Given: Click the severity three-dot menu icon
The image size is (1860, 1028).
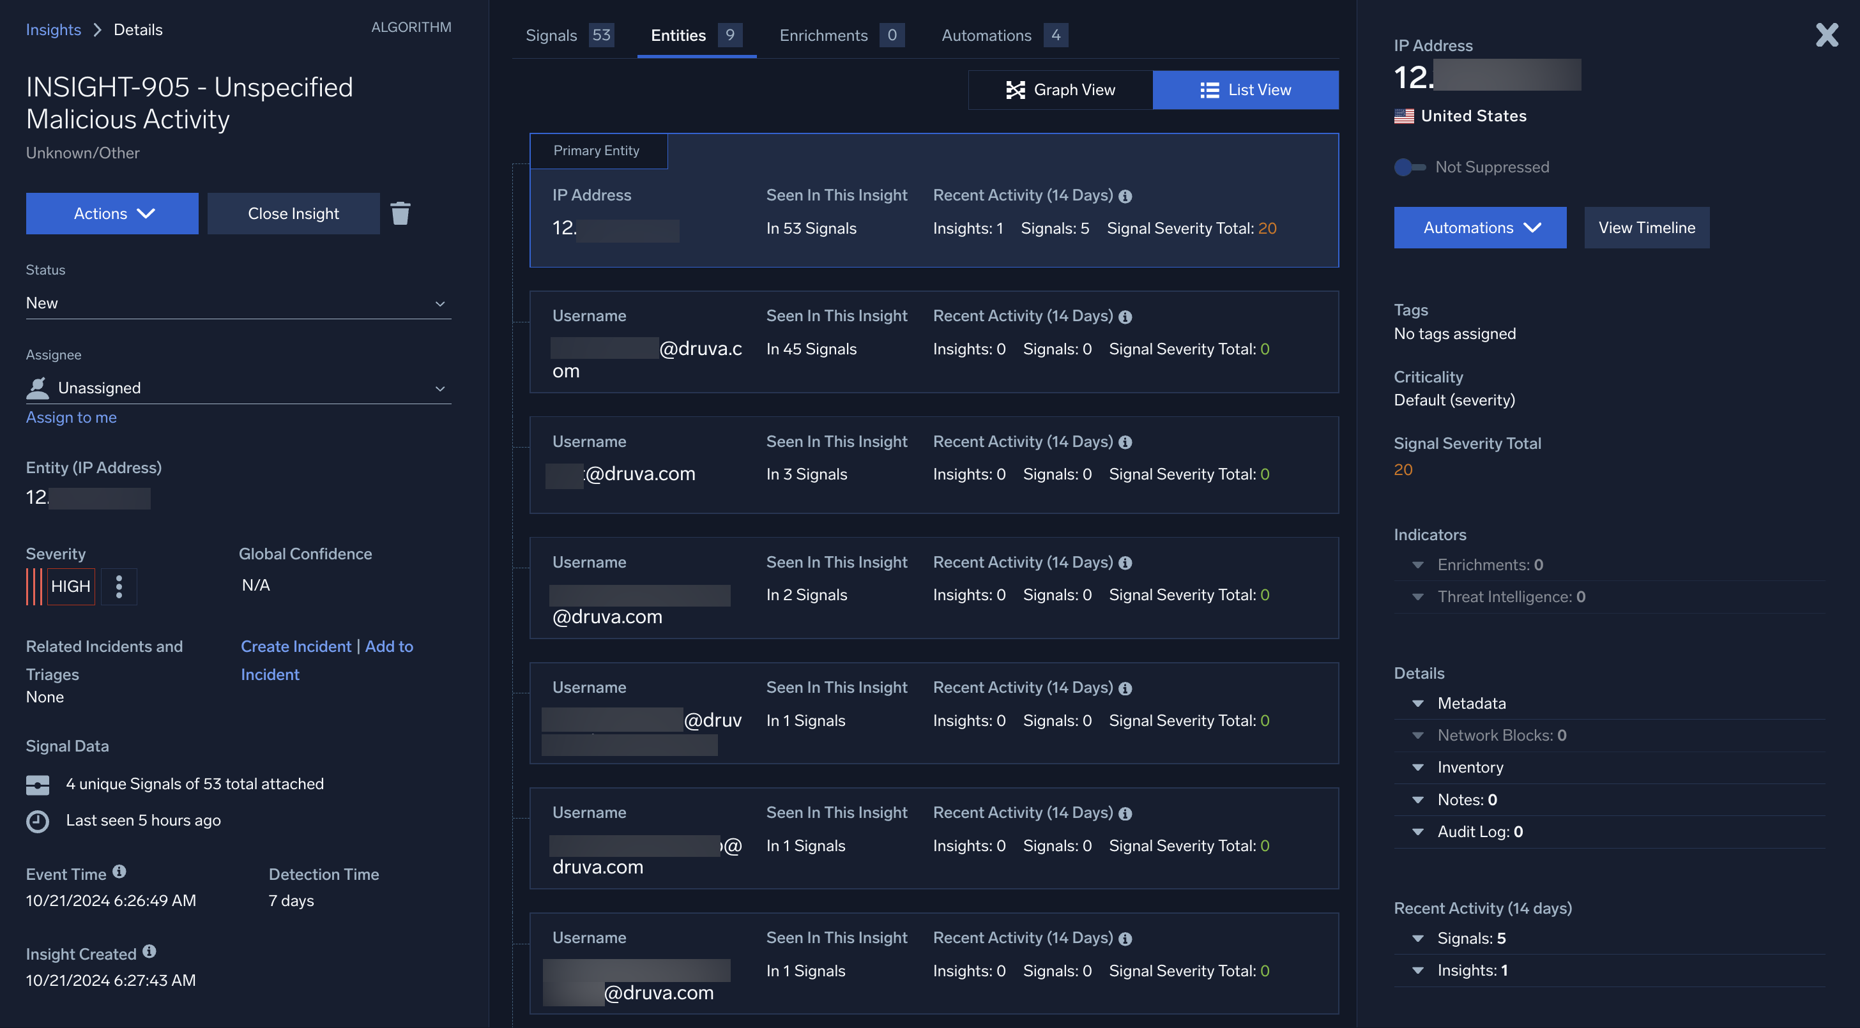Looking at the screenshot, I should pyautogui.click(x=119, y=586).
